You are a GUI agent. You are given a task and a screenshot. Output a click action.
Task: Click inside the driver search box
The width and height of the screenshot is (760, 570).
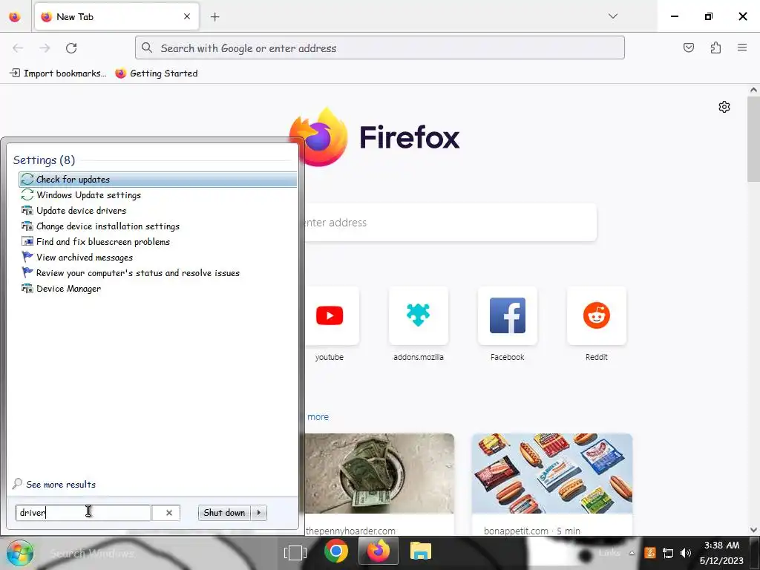click(83, 513)
